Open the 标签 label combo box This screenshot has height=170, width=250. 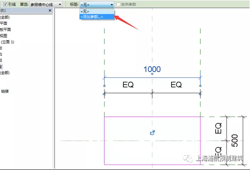coord(97,4)
